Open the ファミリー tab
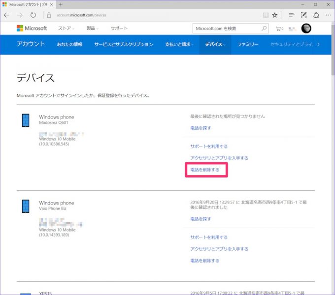The height and width of the screenshot is (295, 335). 248,44
